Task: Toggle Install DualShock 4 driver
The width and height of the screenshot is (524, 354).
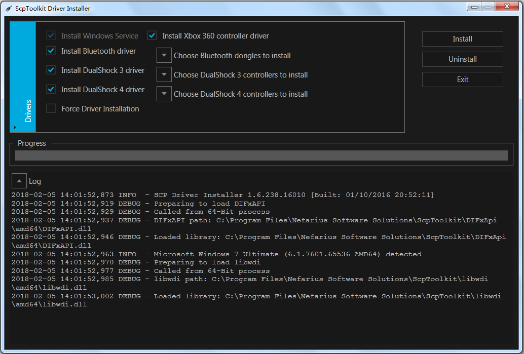Action: coord(51,89)
